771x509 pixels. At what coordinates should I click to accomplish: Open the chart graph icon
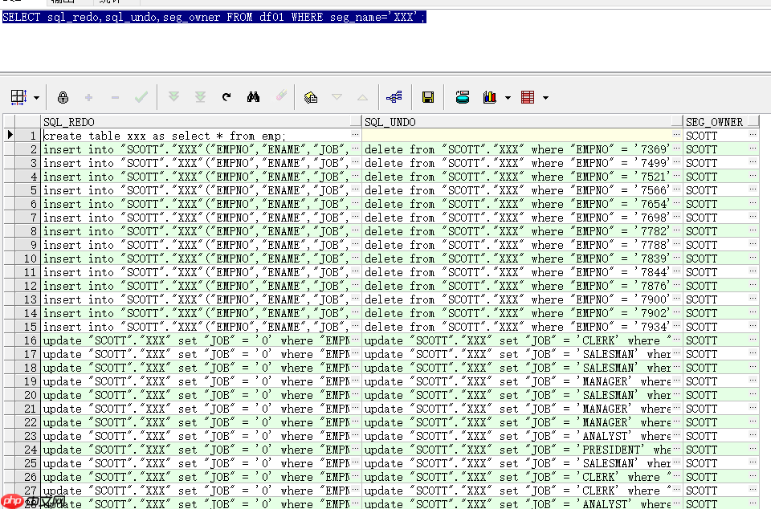(489, 97)
